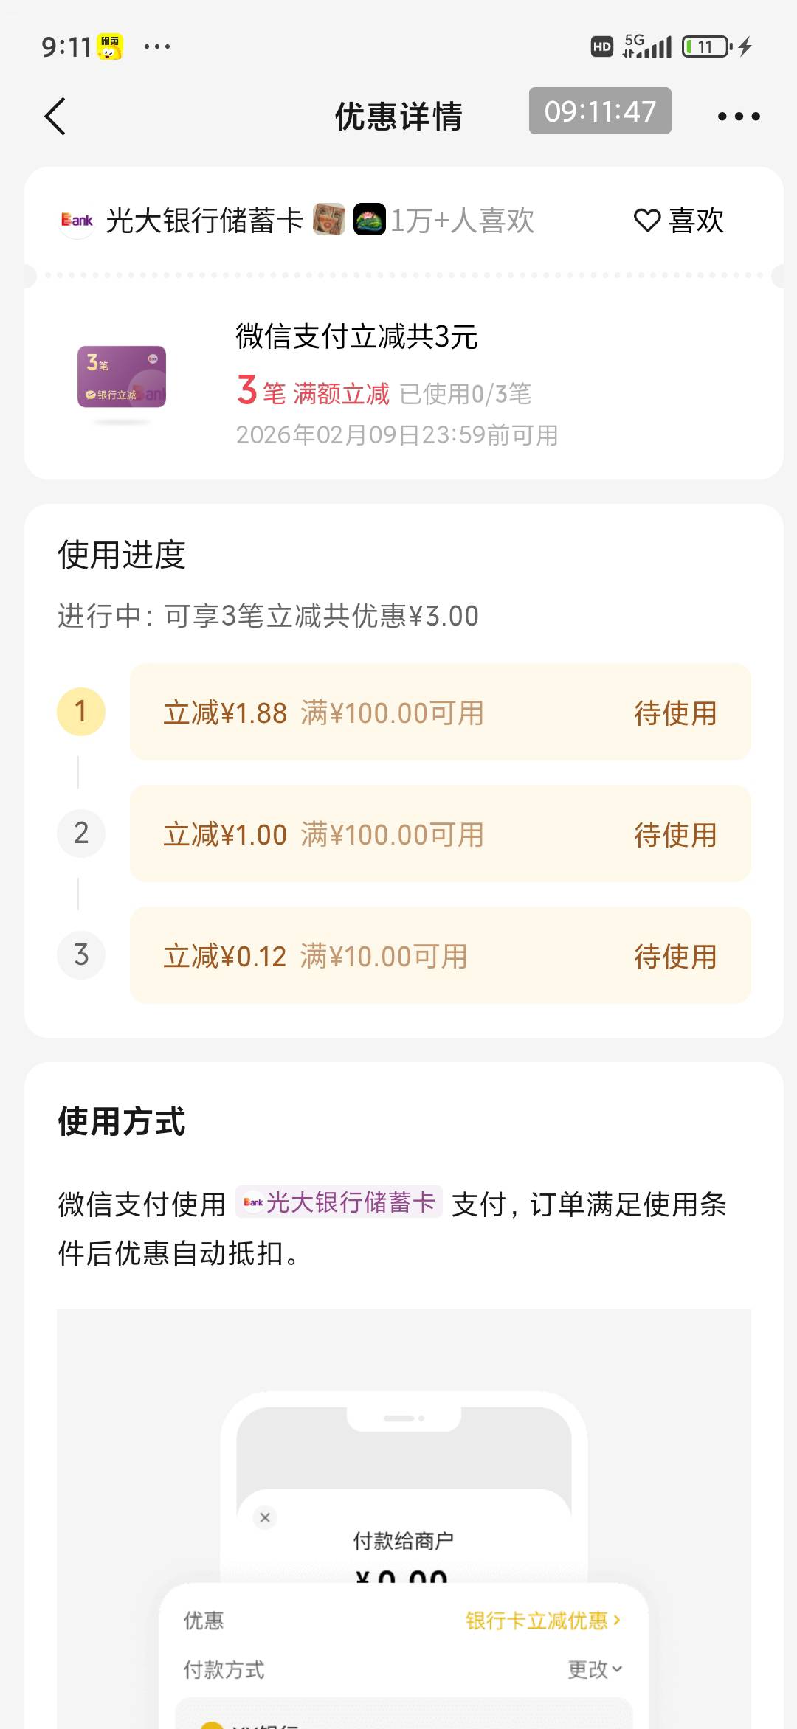Tap the yellow app notification icon in status bar
797x1729 pixels.
(110, 47)
